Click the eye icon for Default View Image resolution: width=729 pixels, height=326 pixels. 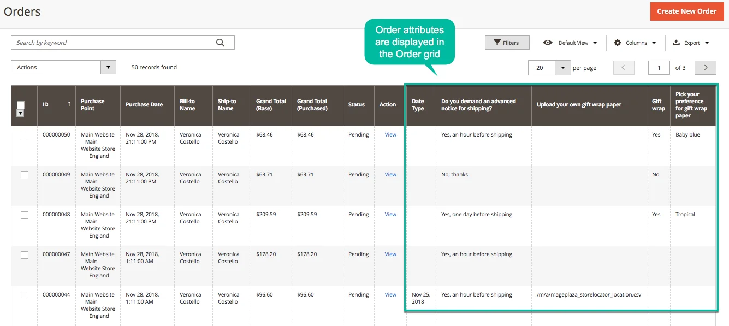[548, 43]
